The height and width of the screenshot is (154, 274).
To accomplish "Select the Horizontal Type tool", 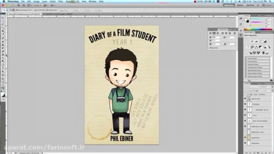I will (x=3, y=68).
